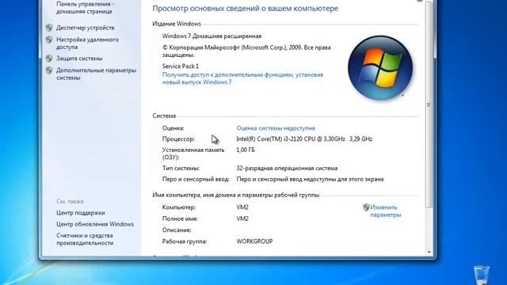The width and height of the screenshot is (507, 285).
Task: Click the Recycle Bin desktop icon
Action: (482, 275)
